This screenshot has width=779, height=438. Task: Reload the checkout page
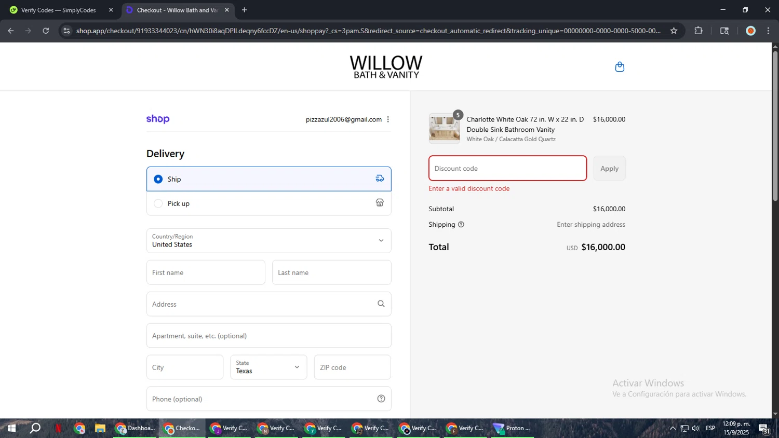(x=46, y=31)
